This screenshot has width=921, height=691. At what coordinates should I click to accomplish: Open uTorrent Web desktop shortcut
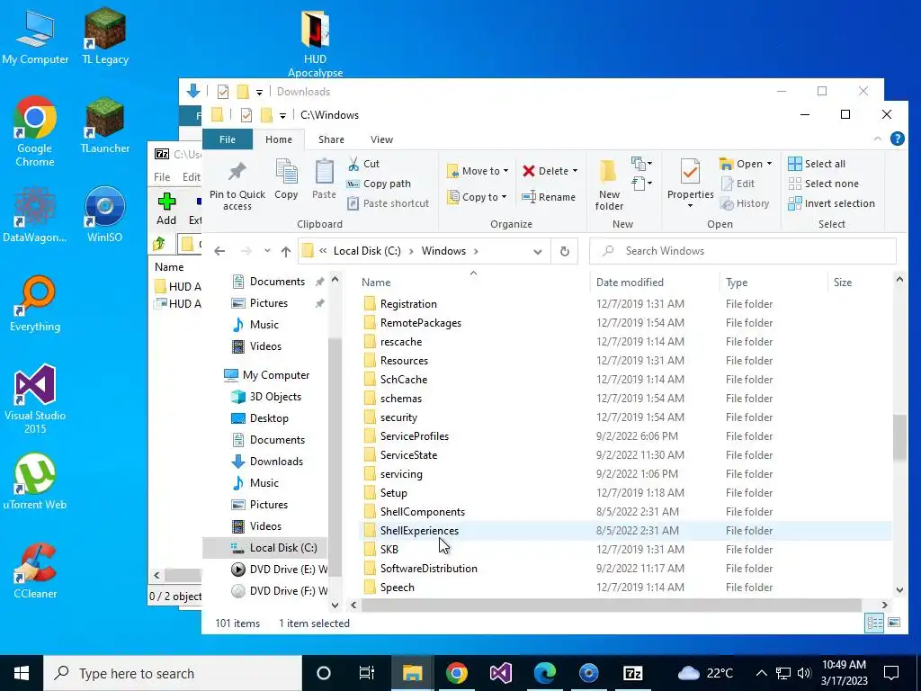[x=35, y=481]
